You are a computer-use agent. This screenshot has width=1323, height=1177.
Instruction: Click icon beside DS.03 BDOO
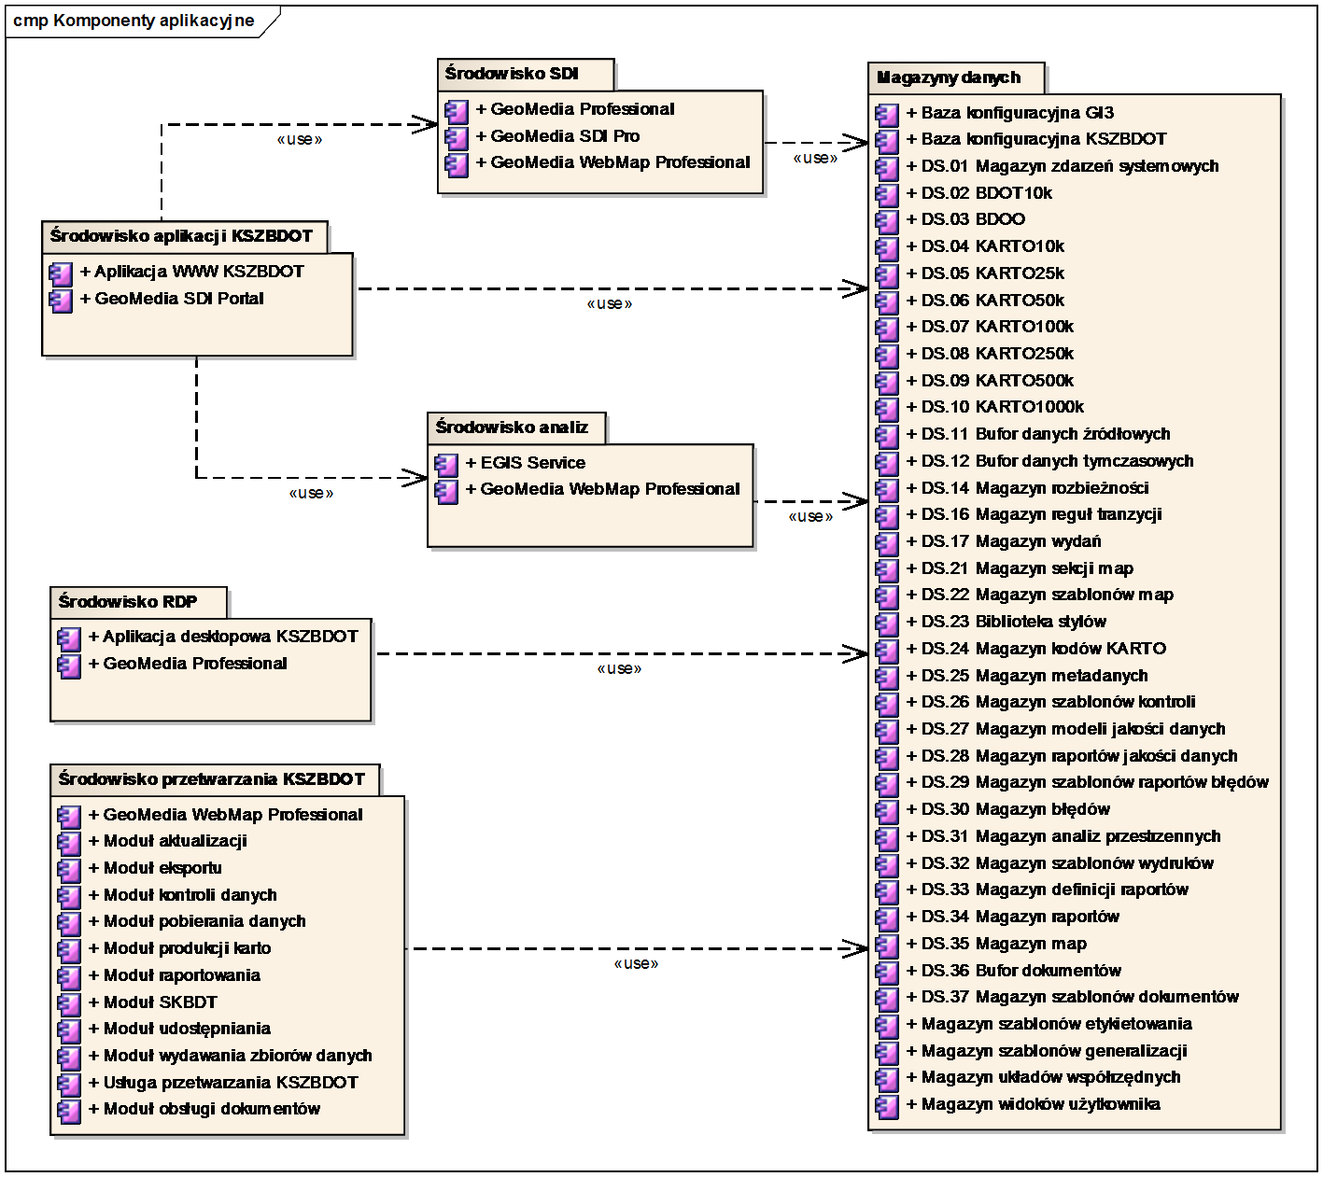887,221
